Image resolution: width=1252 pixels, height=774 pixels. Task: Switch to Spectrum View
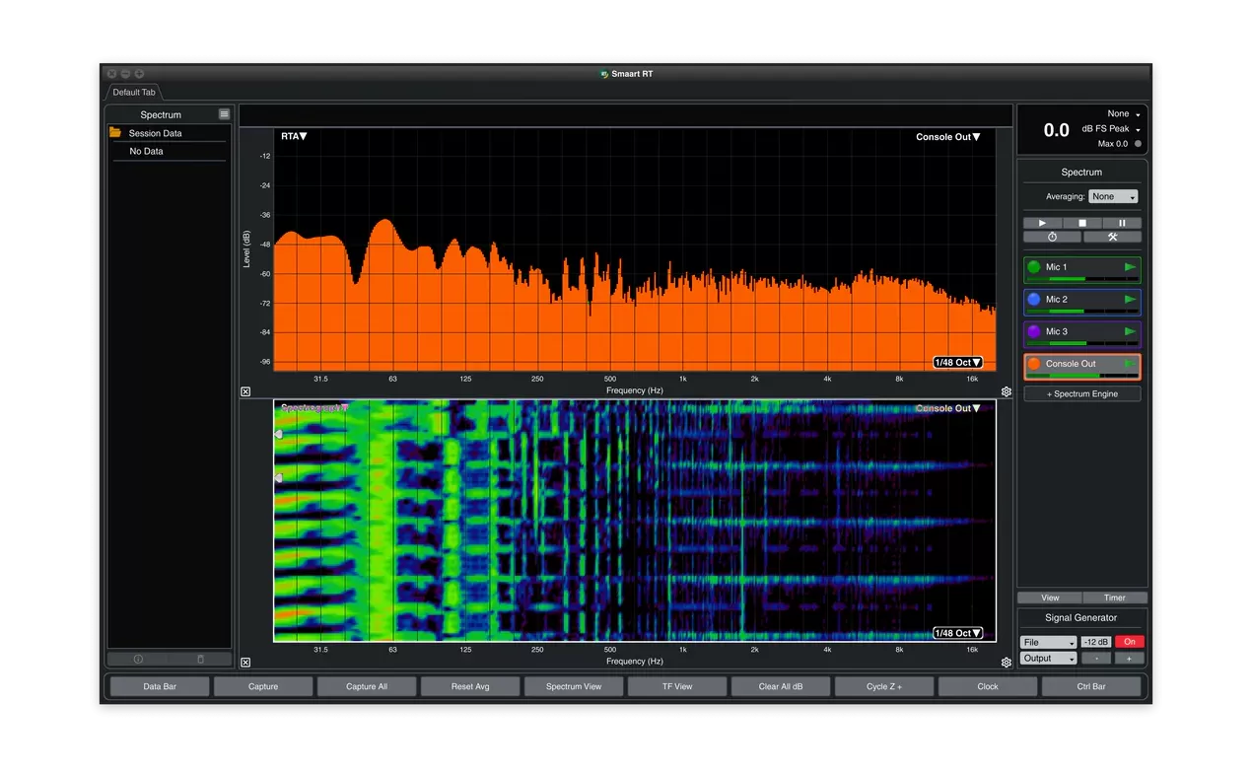pyautogui.click(x=574, y=686)
